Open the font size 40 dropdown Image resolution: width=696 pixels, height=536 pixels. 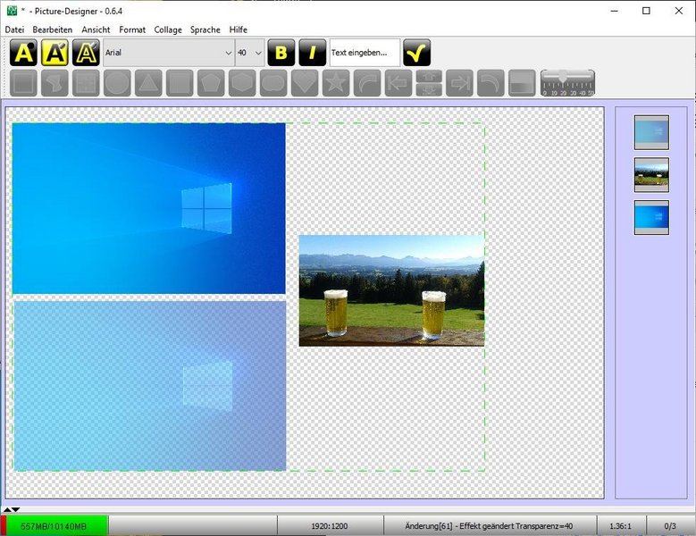249,53
